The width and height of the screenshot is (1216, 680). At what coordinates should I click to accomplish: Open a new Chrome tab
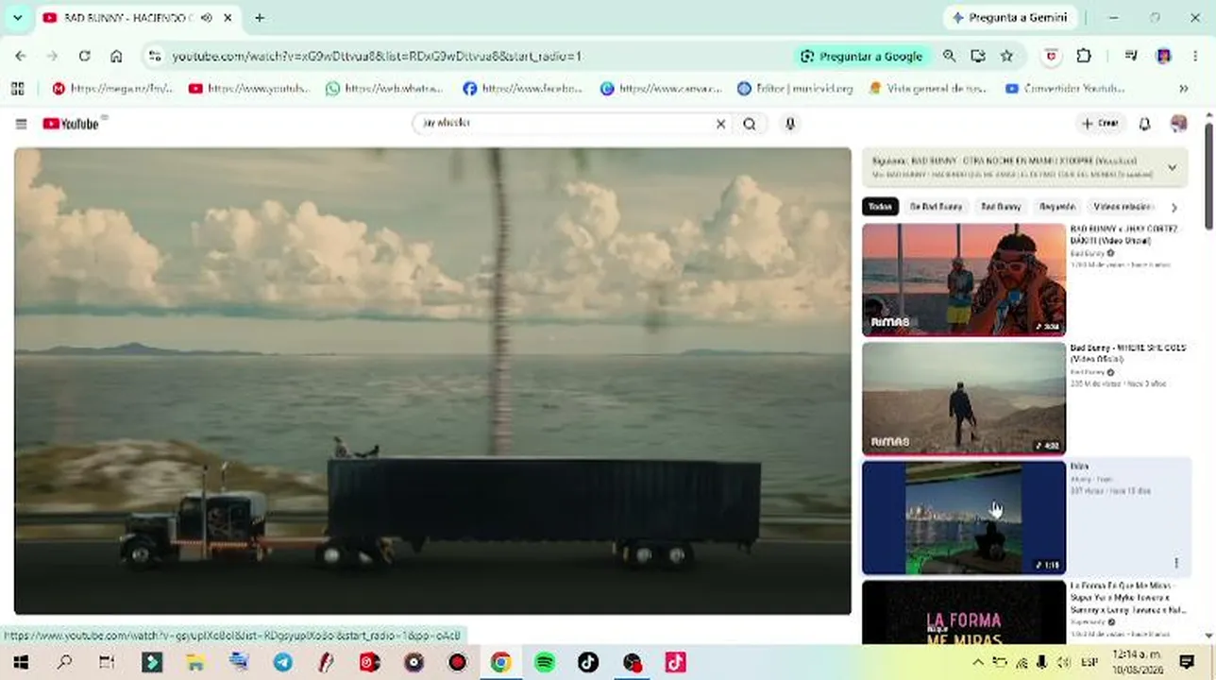tap(259, 18)
